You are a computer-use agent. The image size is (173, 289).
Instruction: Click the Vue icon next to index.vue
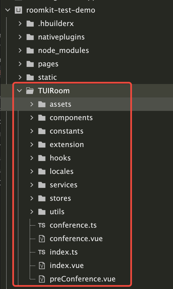(x=42, y=265)
